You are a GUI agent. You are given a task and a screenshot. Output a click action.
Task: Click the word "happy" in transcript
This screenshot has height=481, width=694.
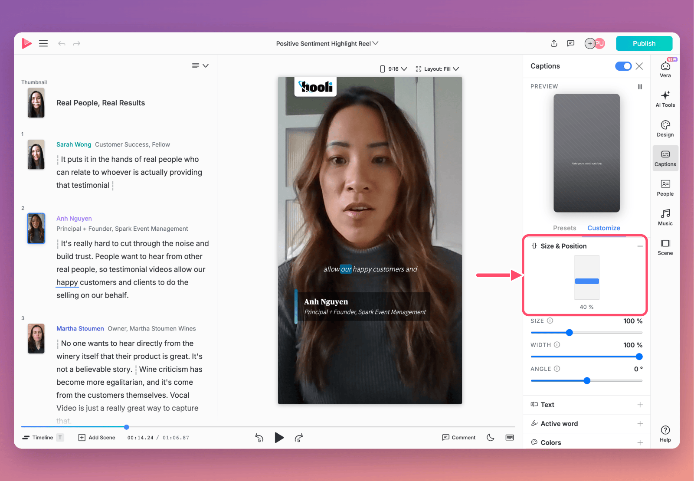67,282
